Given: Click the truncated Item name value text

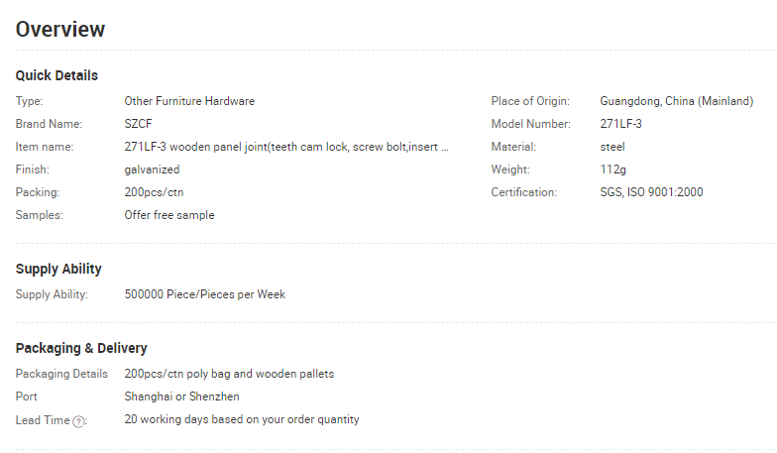Looking at the screenshot, I should pos(286,147).
